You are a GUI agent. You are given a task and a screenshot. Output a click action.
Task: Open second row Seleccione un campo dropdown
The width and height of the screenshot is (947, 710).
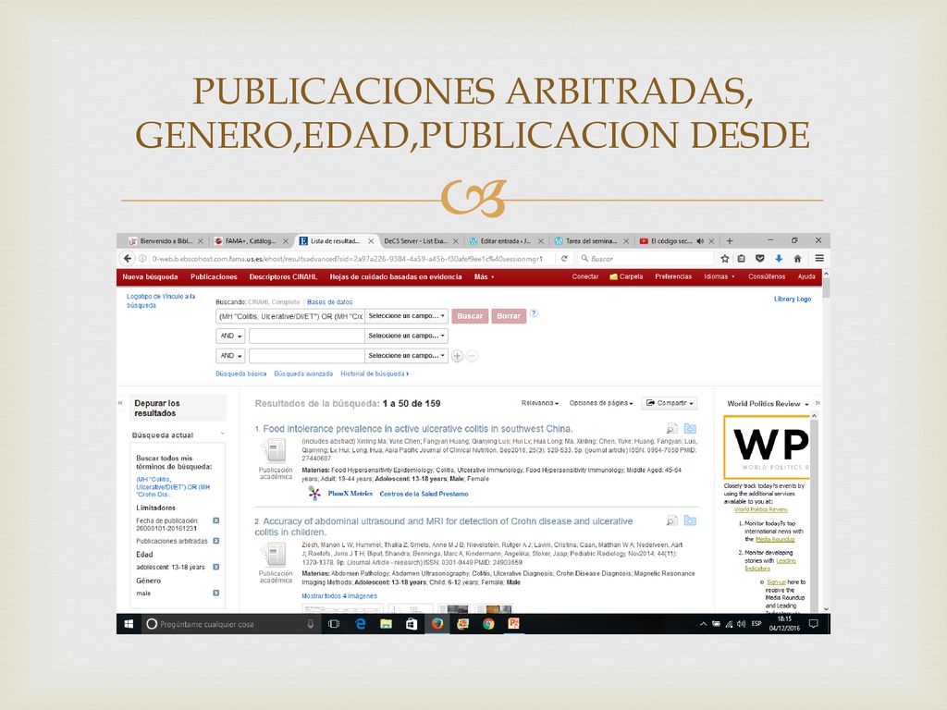(407, 336)
